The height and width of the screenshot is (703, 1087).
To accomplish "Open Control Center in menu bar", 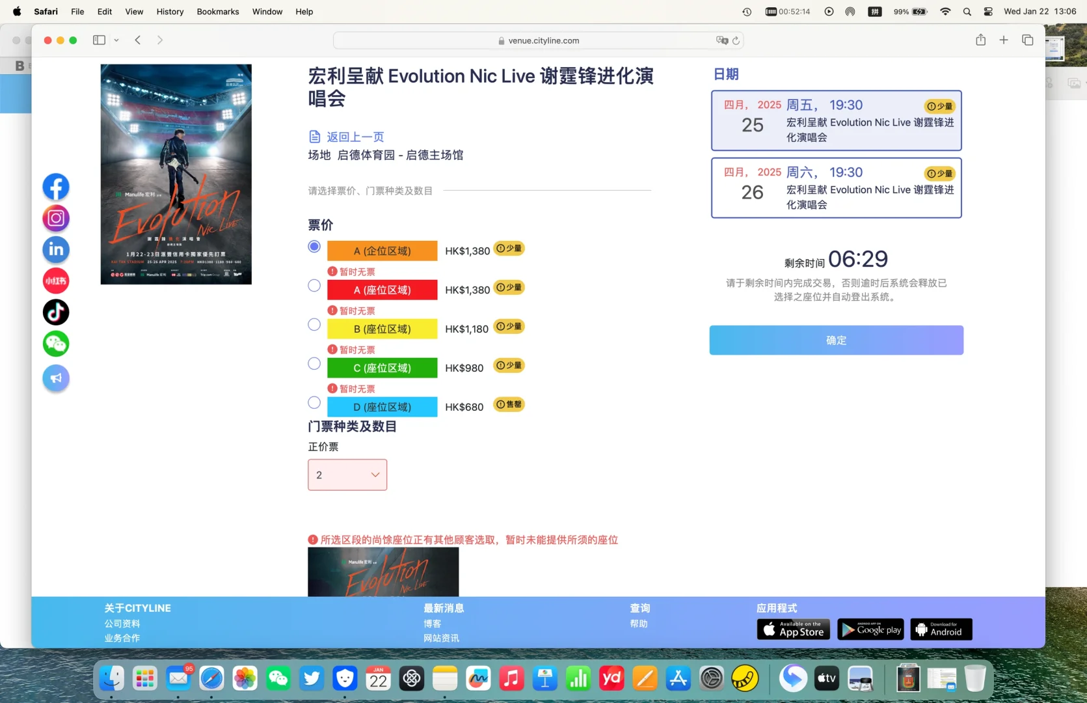I will pos(988,12).
